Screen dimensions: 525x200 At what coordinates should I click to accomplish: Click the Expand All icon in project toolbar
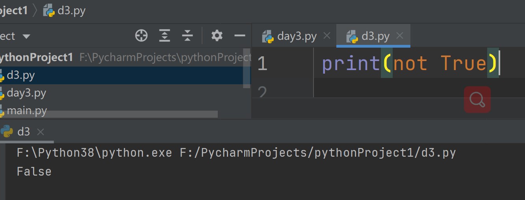164,36
